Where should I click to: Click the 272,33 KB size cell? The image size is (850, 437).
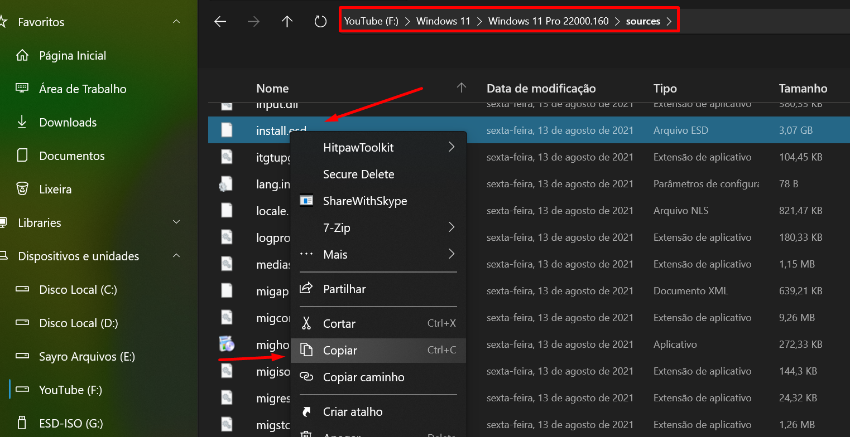tap(800, 344)
